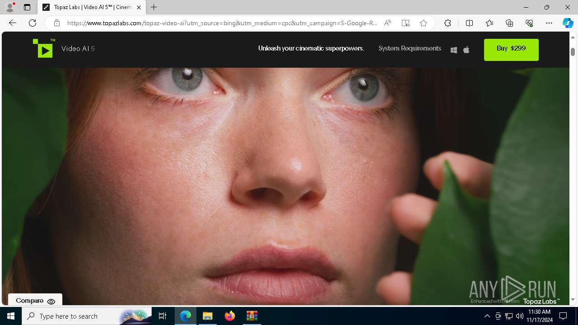Open the browser profile icon
Screen dimensions: 578x325
coord(9,7)
